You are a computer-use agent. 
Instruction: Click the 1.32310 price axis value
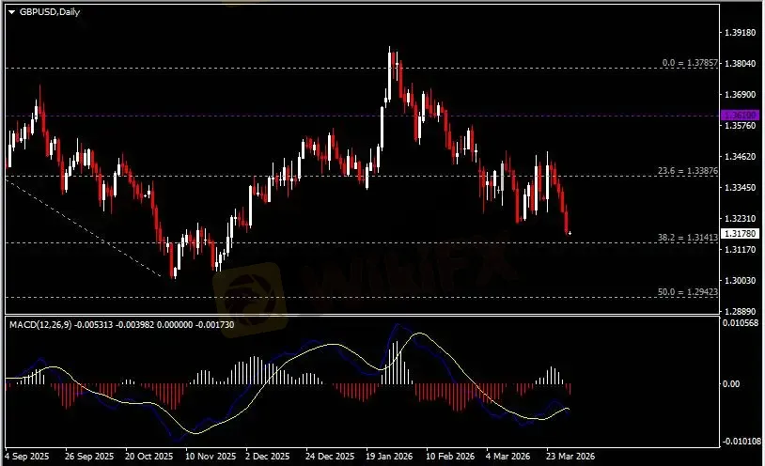tap(741, 219)
